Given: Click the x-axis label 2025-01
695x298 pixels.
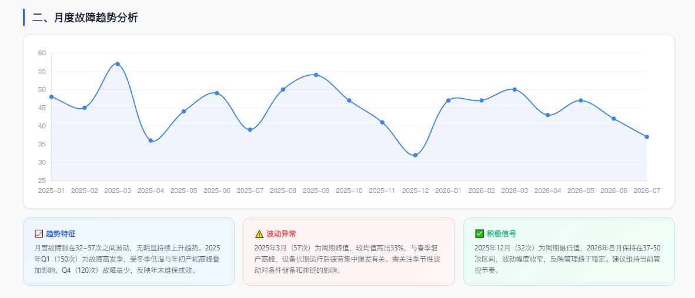Looking at the screenshot, I should [x=51, y=190].
